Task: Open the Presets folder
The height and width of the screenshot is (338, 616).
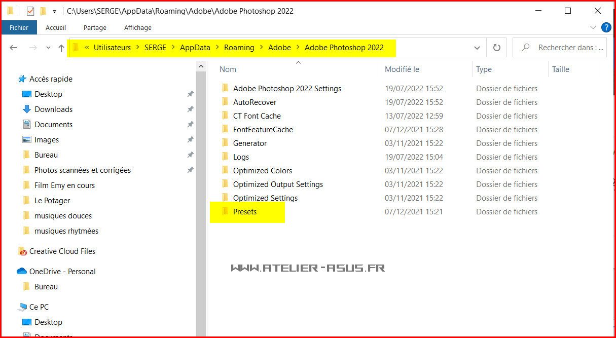Action: point(245,212)
